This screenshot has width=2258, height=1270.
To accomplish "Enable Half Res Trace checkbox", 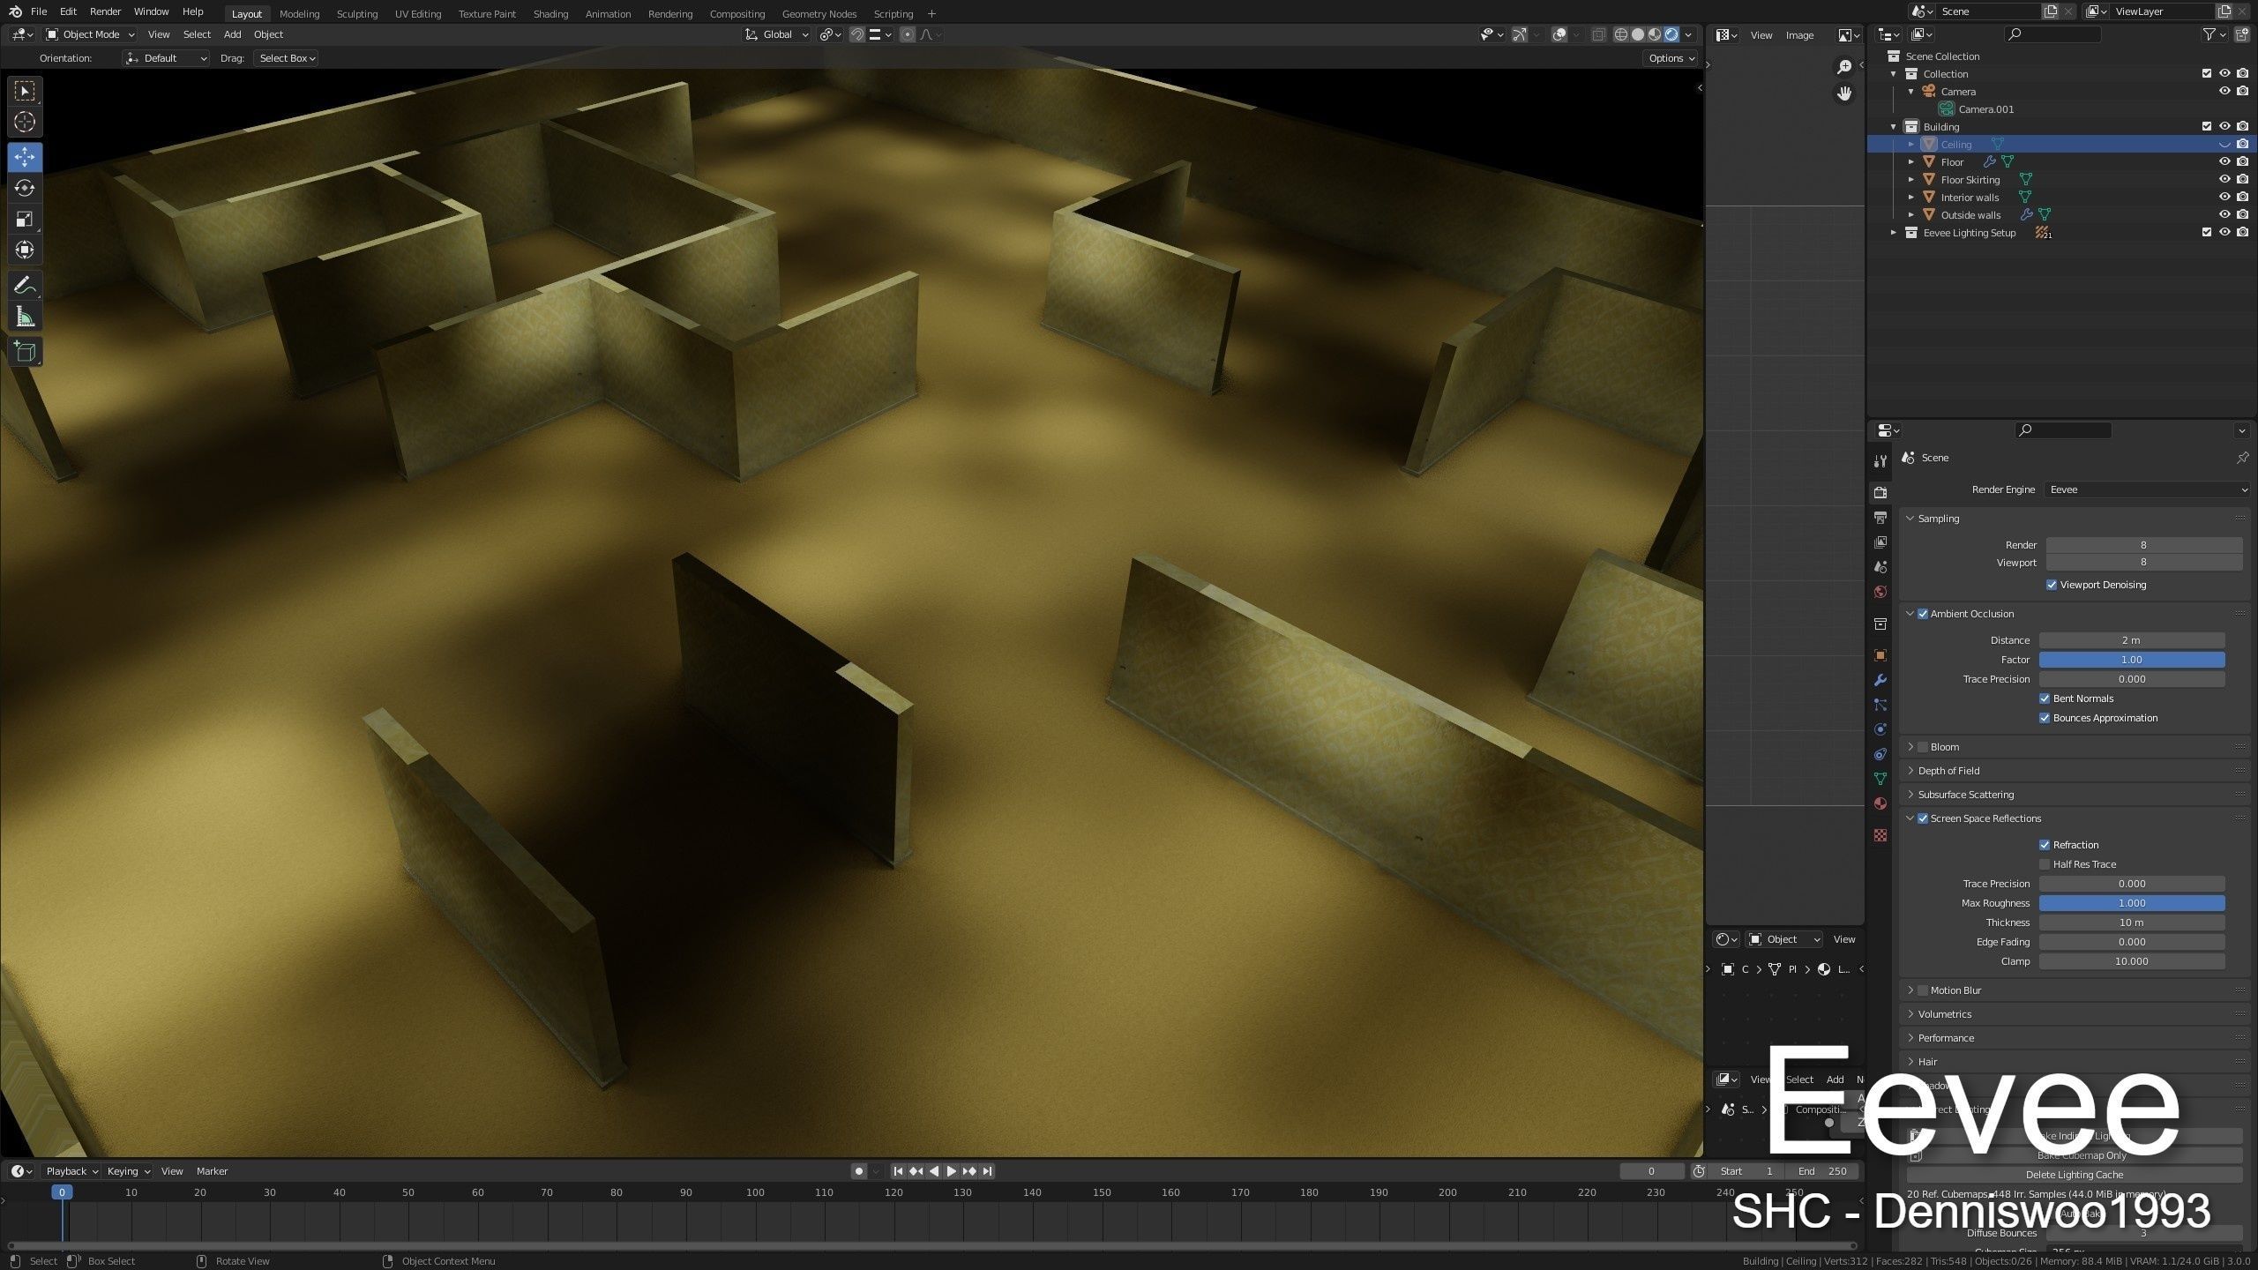I will pos(2045,864).
